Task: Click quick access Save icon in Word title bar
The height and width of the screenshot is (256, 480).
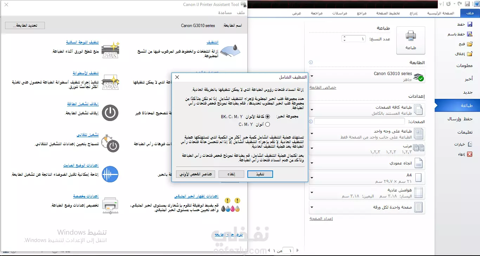Action: (x=467, y=4)
